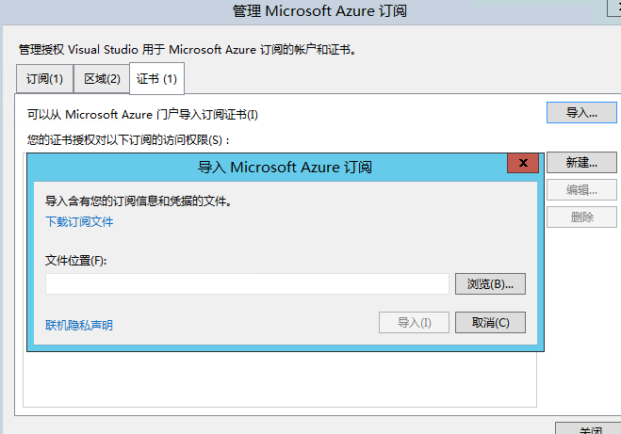Click the 导入... button in the certificates panel
Viewport: 621px width, 434px height.
pos(581,113)
